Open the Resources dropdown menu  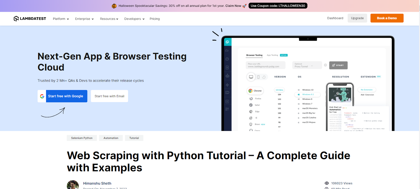coord(109,19)
